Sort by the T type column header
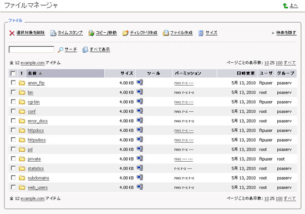305x214 pixels. 22,73
